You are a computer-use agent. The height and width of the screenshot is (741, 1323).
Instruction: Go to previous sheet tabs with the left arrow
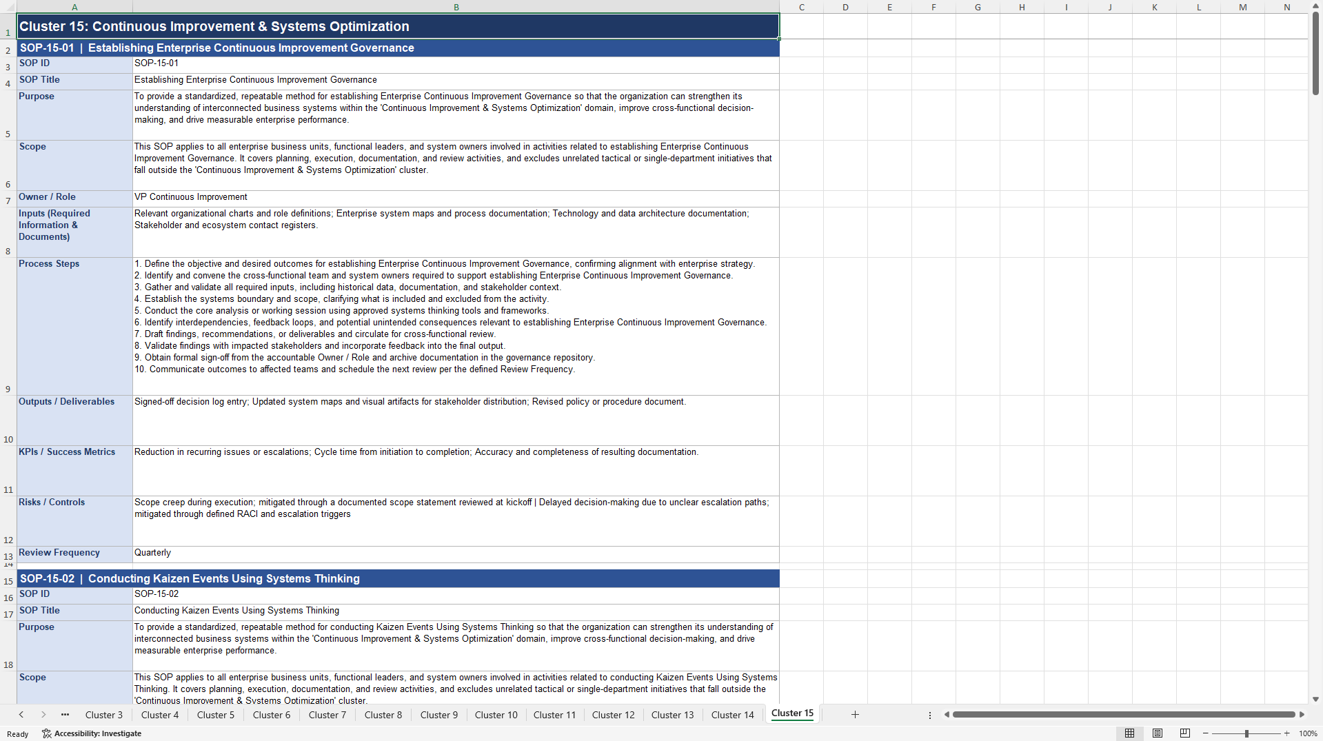click(x=21, y=715)
